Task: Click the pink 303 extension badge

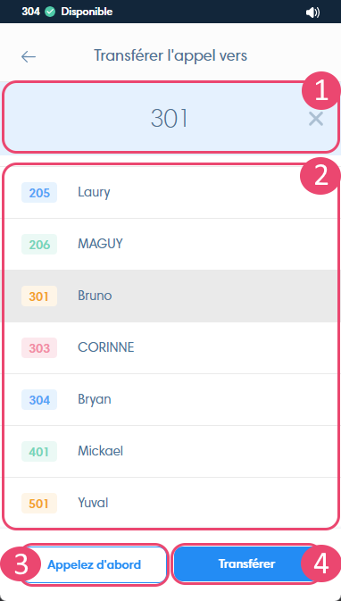Action: (x=39, y=348)
